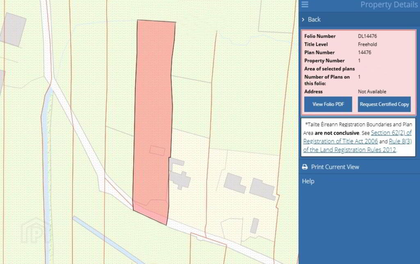Open Rule 8(3) Land Registration Rules link
Viewport: 420px width, 264px height.
358,145
